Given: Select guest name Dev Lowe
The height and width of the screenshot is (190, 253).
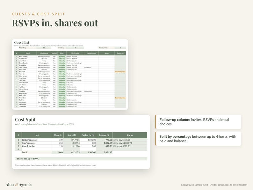Looking at the screenshot, I should click(22, 80).
